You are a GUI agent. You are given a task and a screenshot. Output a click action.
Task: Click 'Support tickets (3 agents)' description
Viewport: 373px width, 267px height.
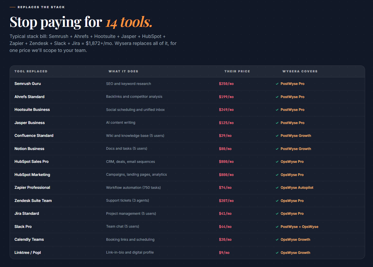coord(127,200)
